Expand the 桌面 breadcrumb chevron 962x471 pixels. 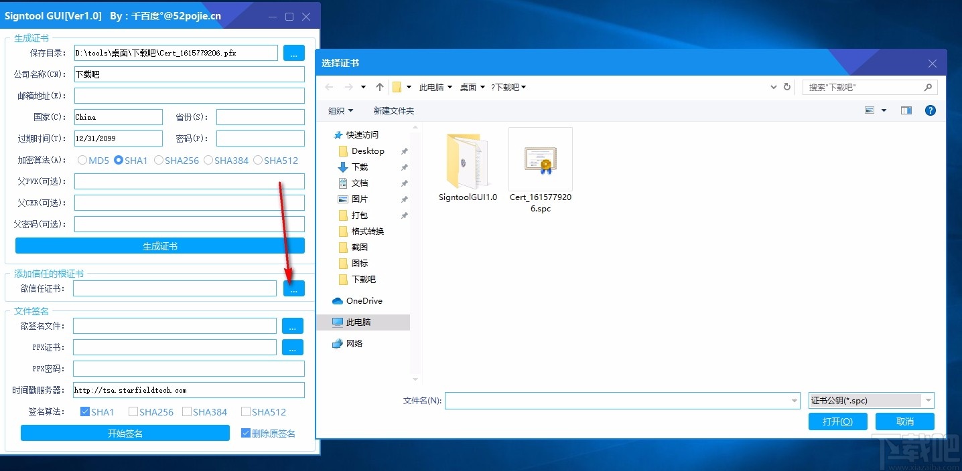482,86
